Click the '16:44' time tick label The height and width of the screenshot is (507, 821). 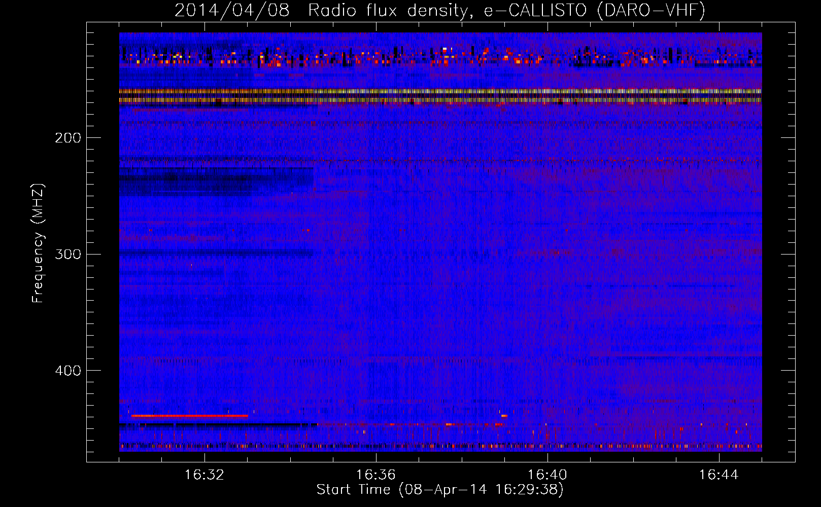(x=719, y=475)
